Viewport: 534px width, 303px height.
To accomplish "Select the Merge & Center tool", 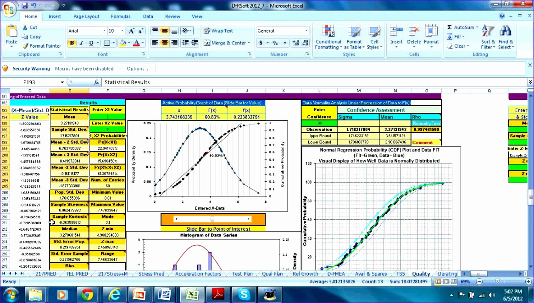I will pyautogui.click(x=226, y=43).
